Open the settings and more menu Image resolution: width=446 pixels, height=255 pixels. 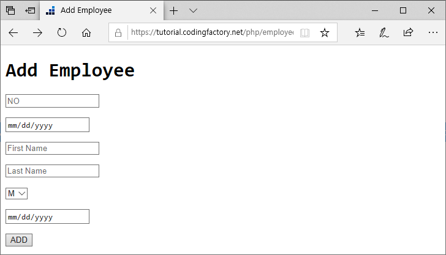[433, 32]
